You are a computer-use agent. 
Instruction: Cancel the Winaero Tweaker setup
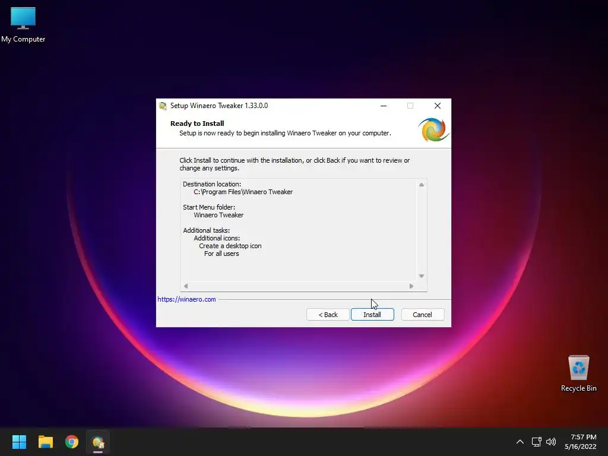[422, 315]
